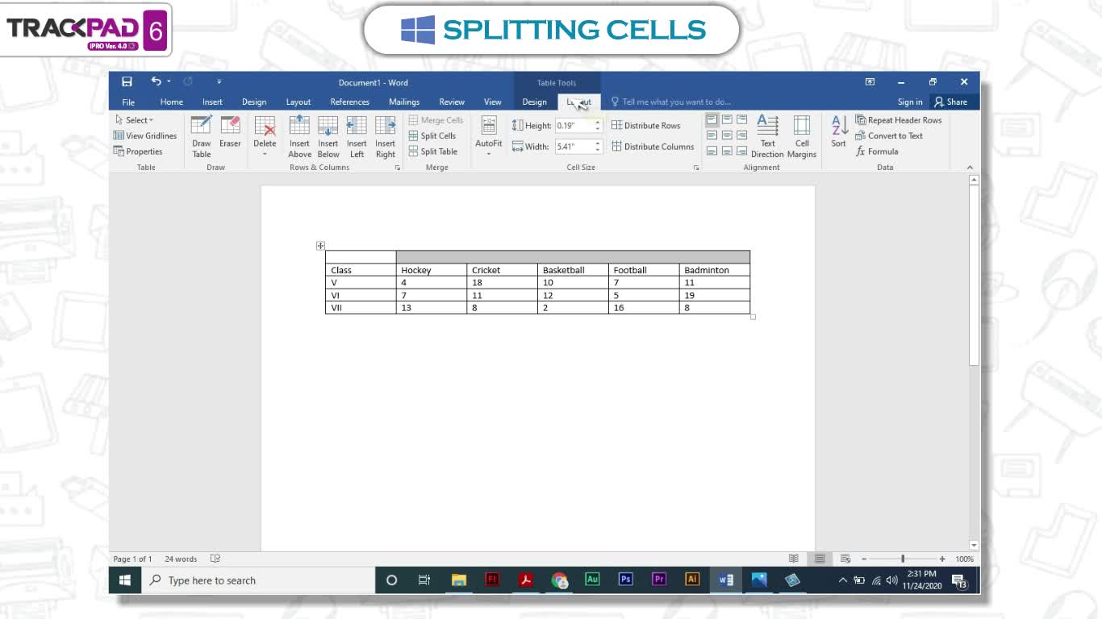This screenshot has width=1102, height=619.
Task: Open Rows & Columns dialog launcher
Action: pyautogui.click(x=398, y=168)
